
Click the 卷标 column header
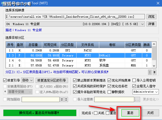[112, 45]
